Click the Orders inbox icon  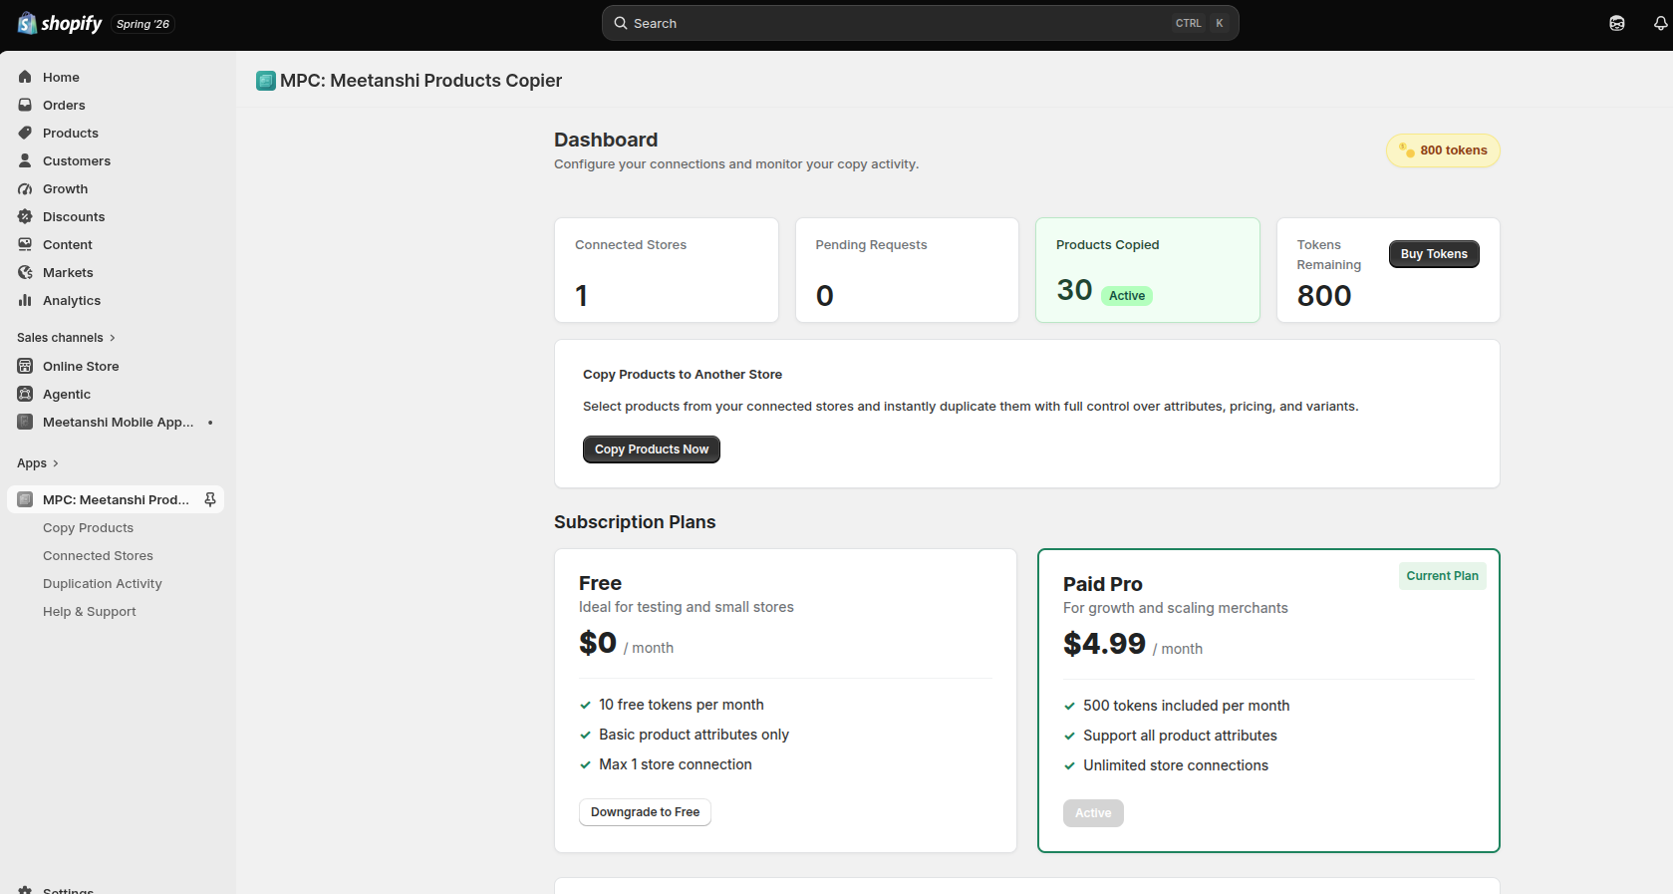(x=25, y=105)
